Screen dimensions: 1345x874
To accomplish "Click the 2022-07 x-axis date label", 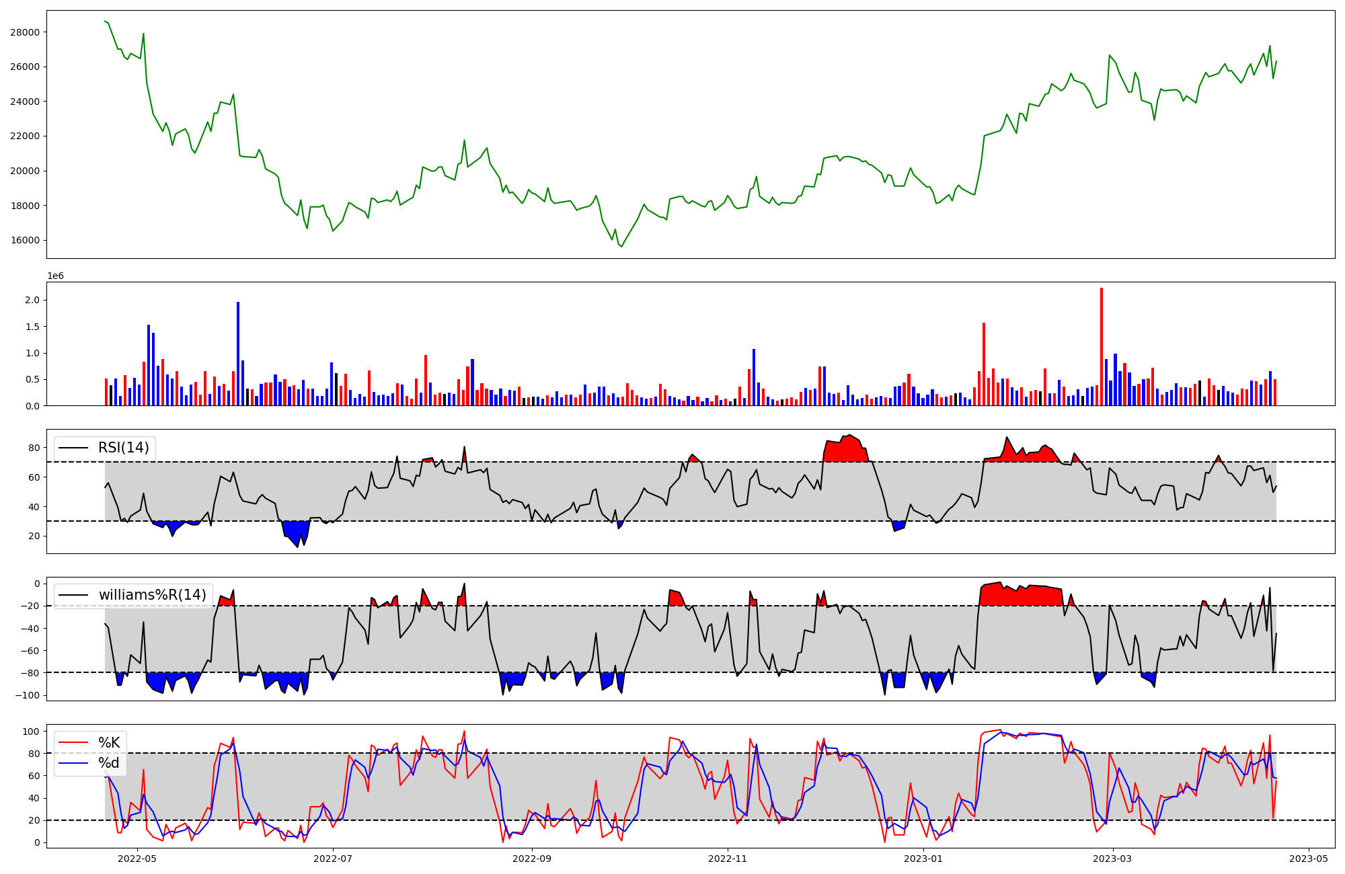I will (333, 859).
